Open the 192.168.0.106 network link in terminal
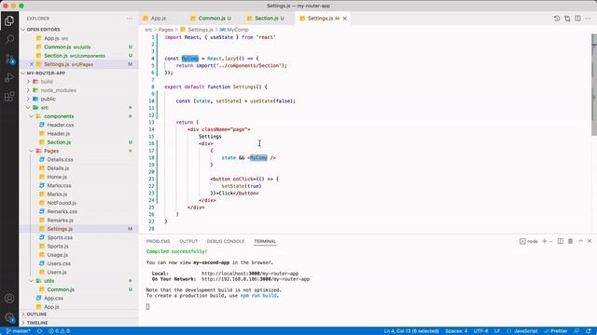Image resolution: width=597 pixels, height=335 pixels. [255, 279]
